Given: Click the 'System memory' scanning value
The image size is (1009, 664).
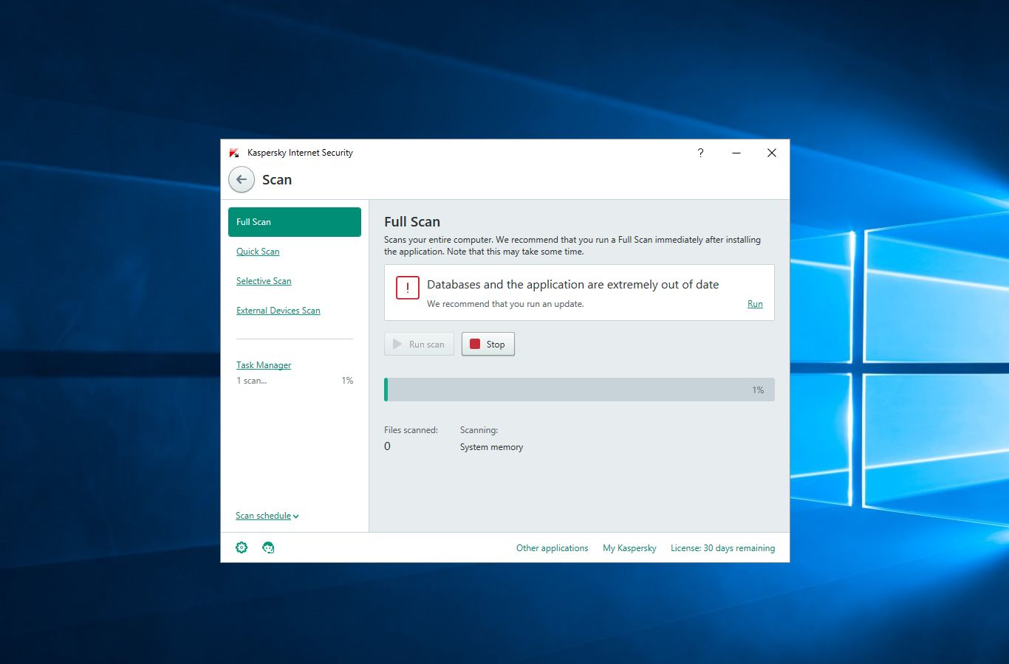Looking at the screenshot, I should coord(491,447).
